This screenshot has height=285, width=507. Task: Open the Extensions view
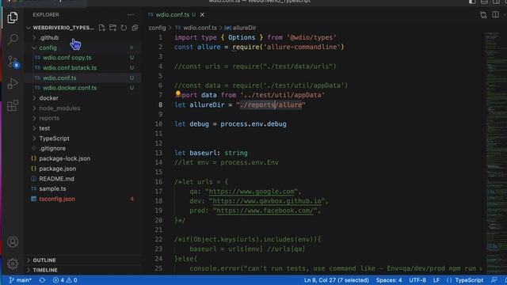click(13, 105)
